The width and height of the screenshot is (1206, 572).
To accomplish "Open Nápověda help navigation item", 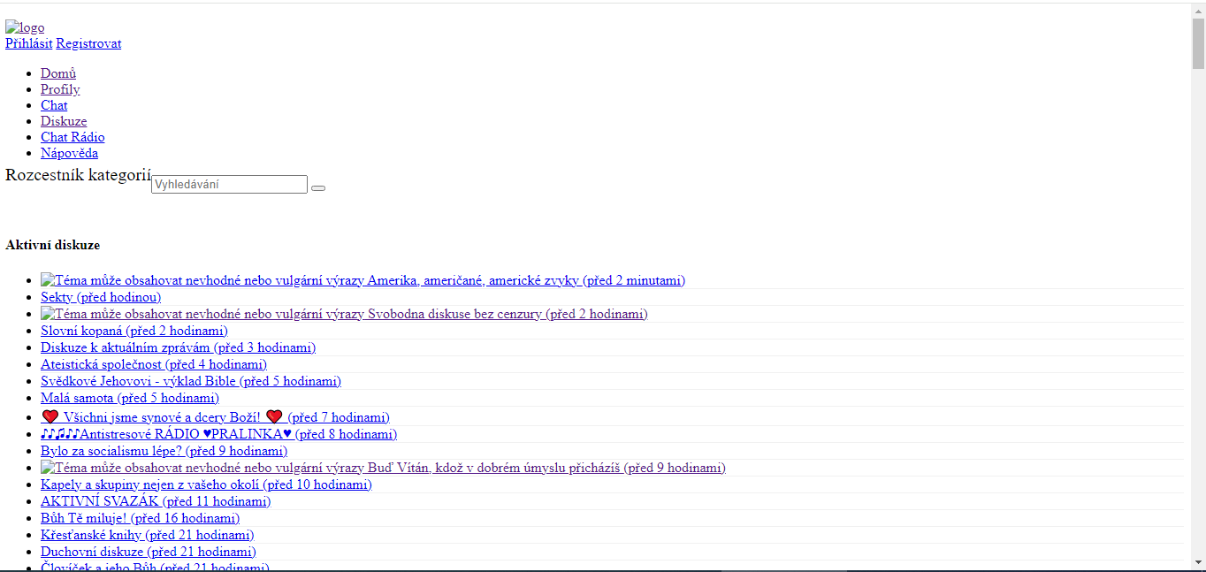I will 69,153.
